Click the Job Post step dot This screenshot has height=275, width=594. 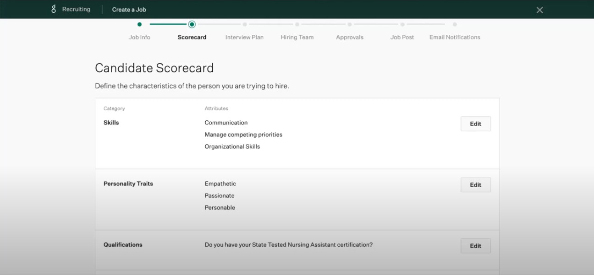click(402, 24)
